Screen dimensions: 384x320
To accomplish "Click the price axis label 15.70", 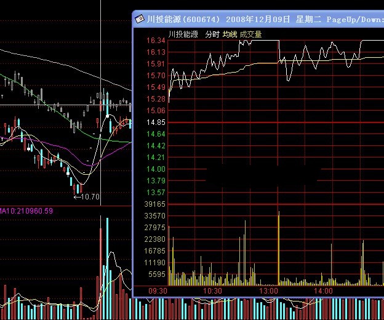I will click(156, 76).
